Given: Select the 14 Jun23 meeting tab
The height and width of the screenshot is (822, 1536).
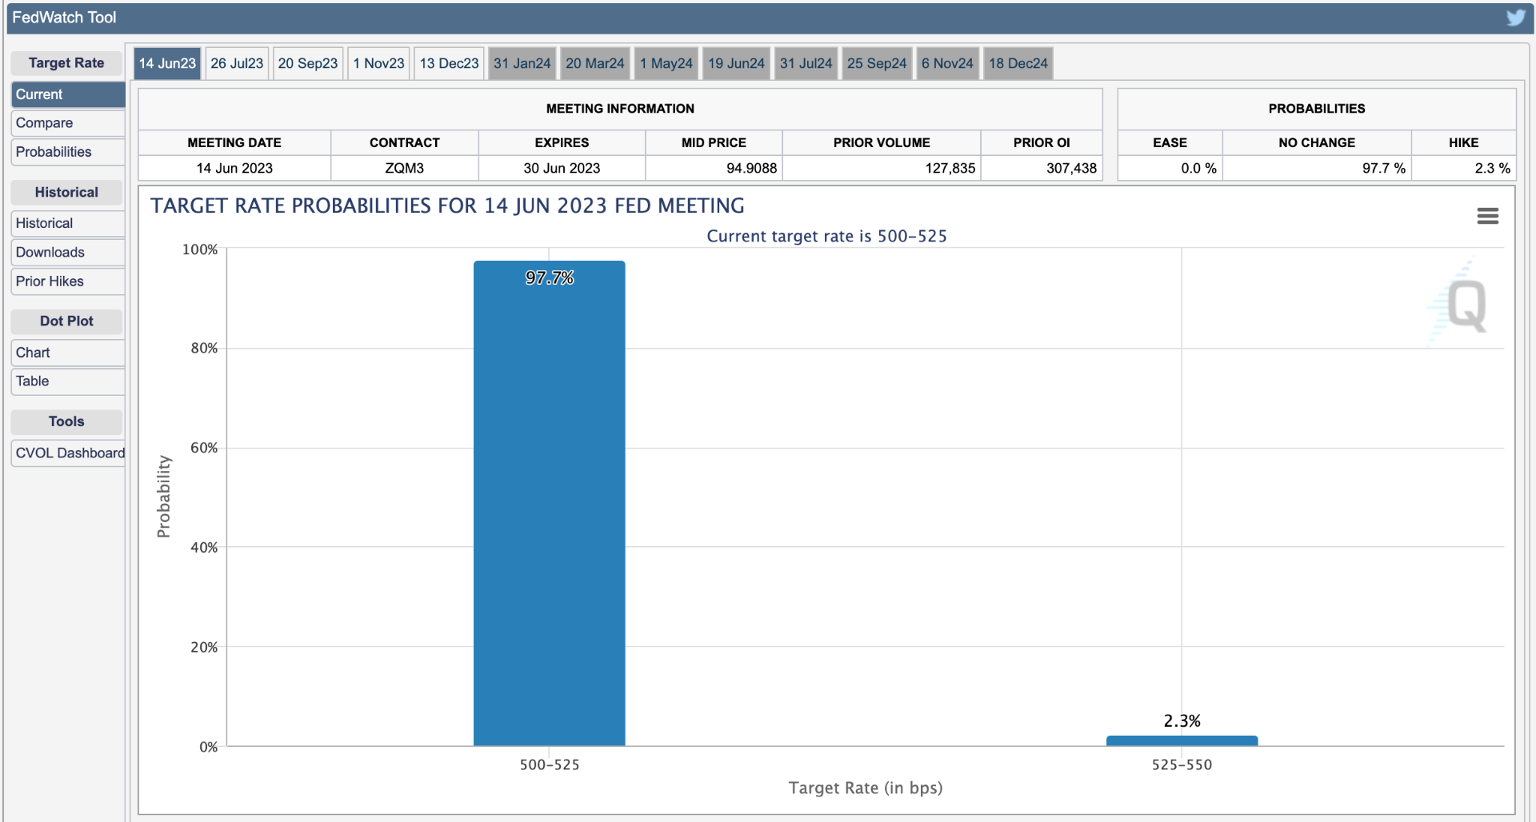Looking at the screenshot, I should pos(167,63).
